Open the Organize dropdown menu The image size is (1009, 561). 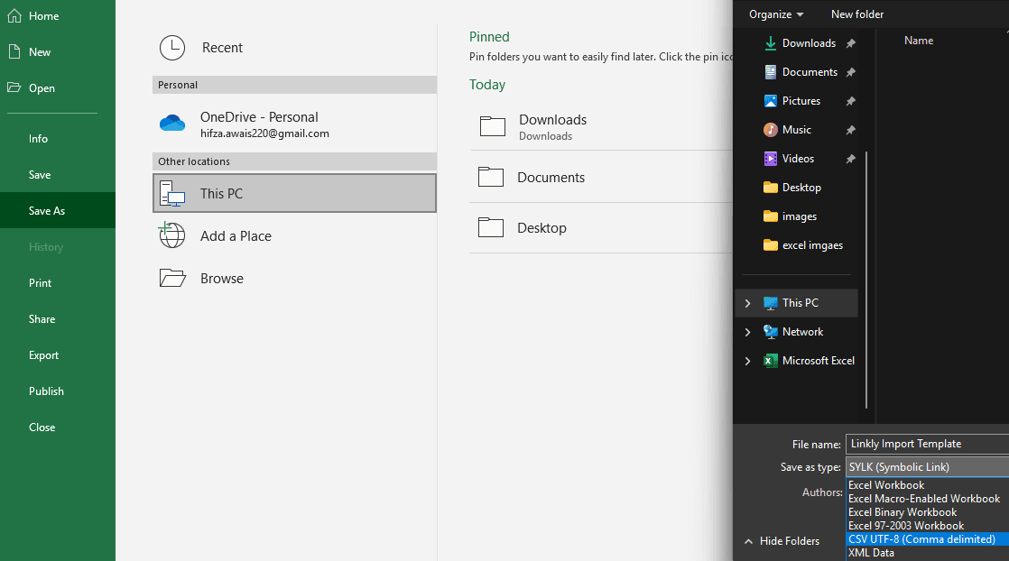[x=774, y=14]
